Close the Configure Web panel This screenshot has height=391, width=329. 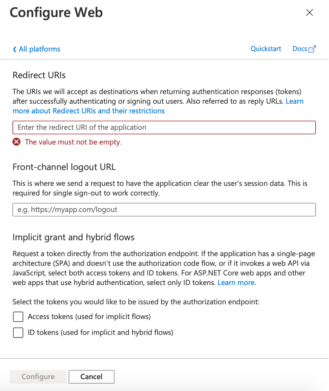[x=309, y=13]
